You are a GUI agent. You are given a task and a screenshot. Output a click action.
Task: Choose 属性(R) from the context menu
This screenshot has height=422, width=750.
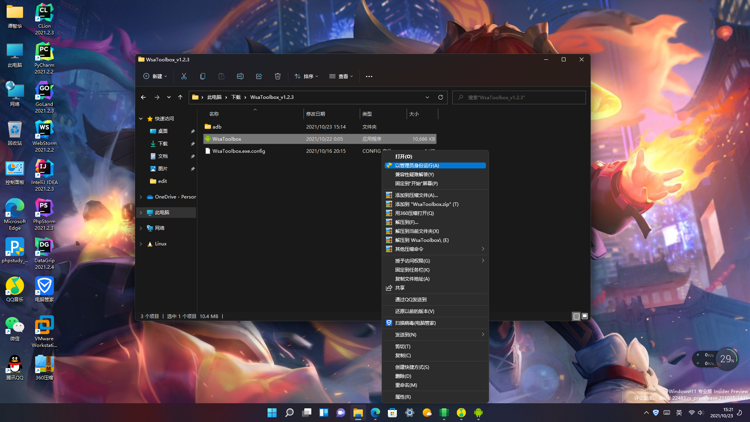(403, 397)
